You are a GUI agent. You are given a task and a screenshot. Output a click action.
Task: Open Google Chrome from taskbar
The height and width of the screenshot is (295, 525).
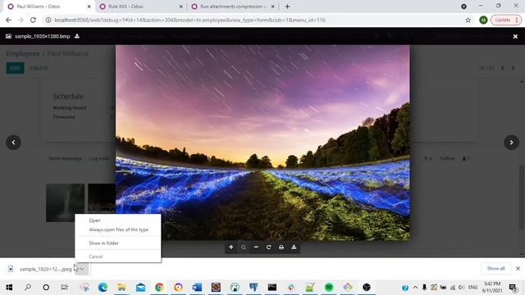pyautogui.click(x=159, y=287)
